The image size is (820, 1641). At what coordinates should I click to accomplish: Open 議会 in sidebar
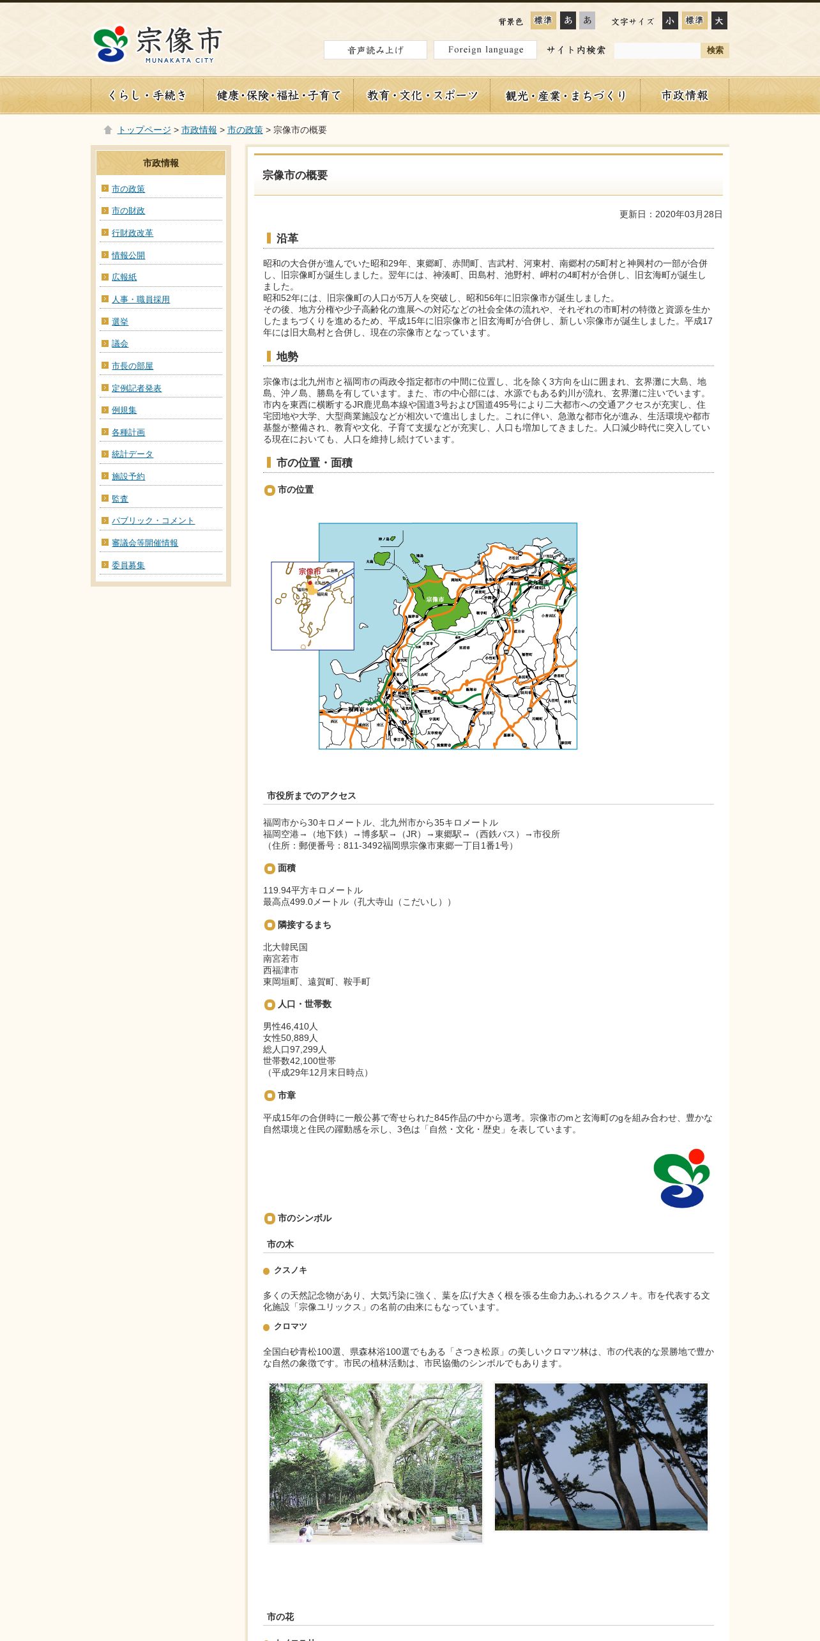pyautogui.click(x=120, y=343)
